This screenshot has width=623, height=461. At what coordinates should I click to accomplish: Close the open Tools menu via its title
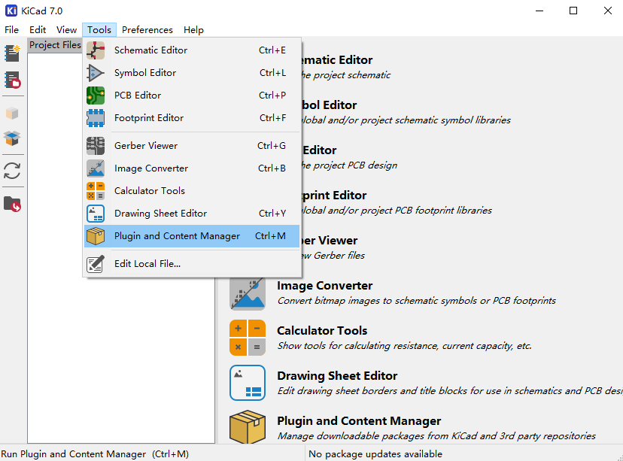pyautogui.click(x=99, y=30)
